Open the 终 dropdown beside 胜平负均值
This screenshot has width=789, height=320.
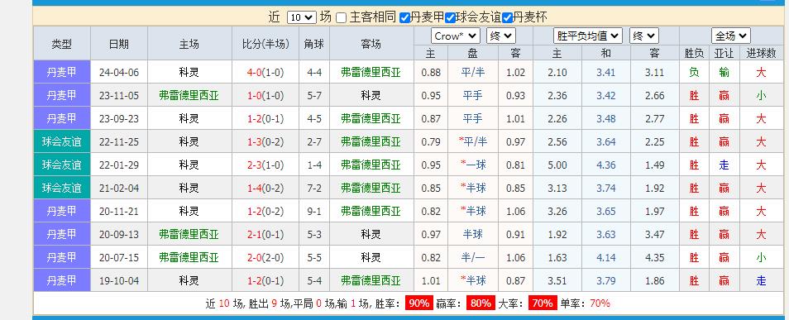click(x=643, y=36)
